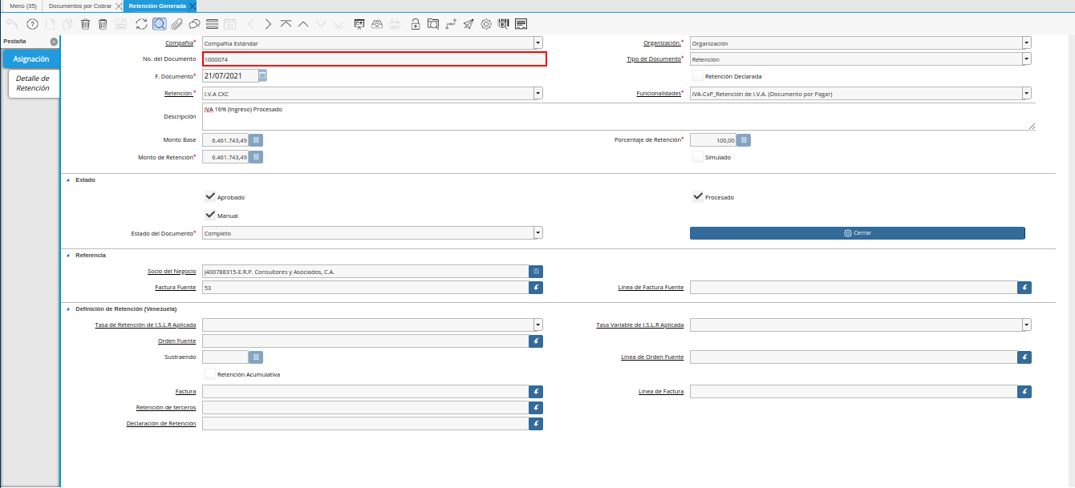Viewport: 1075px width, 488px height.
Task: Open the Retención dropdown
Action: 538,94
